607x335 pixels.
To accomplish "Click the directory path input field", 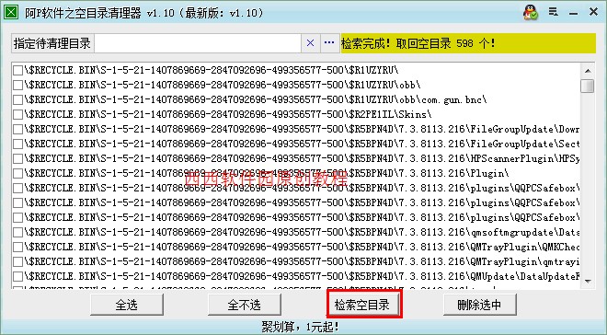I will coord(198,43).
